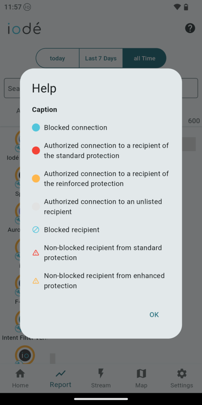Click the iodé app icon at list bottom

coord(25,355)
